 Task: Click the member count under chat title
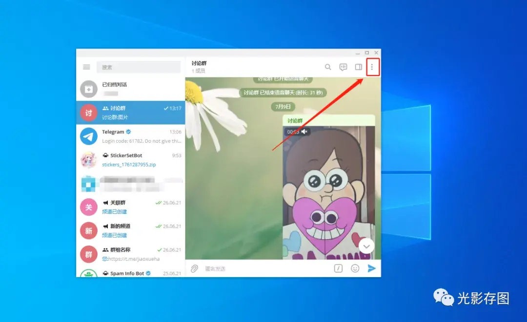[198, 71]
